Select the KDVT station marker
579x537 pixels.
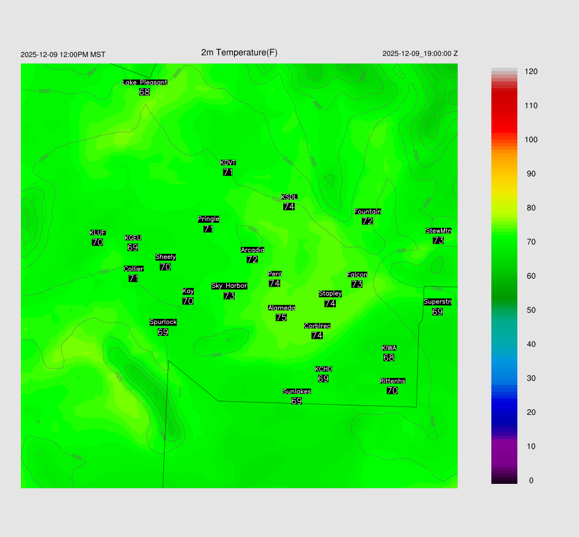(228, 163)
